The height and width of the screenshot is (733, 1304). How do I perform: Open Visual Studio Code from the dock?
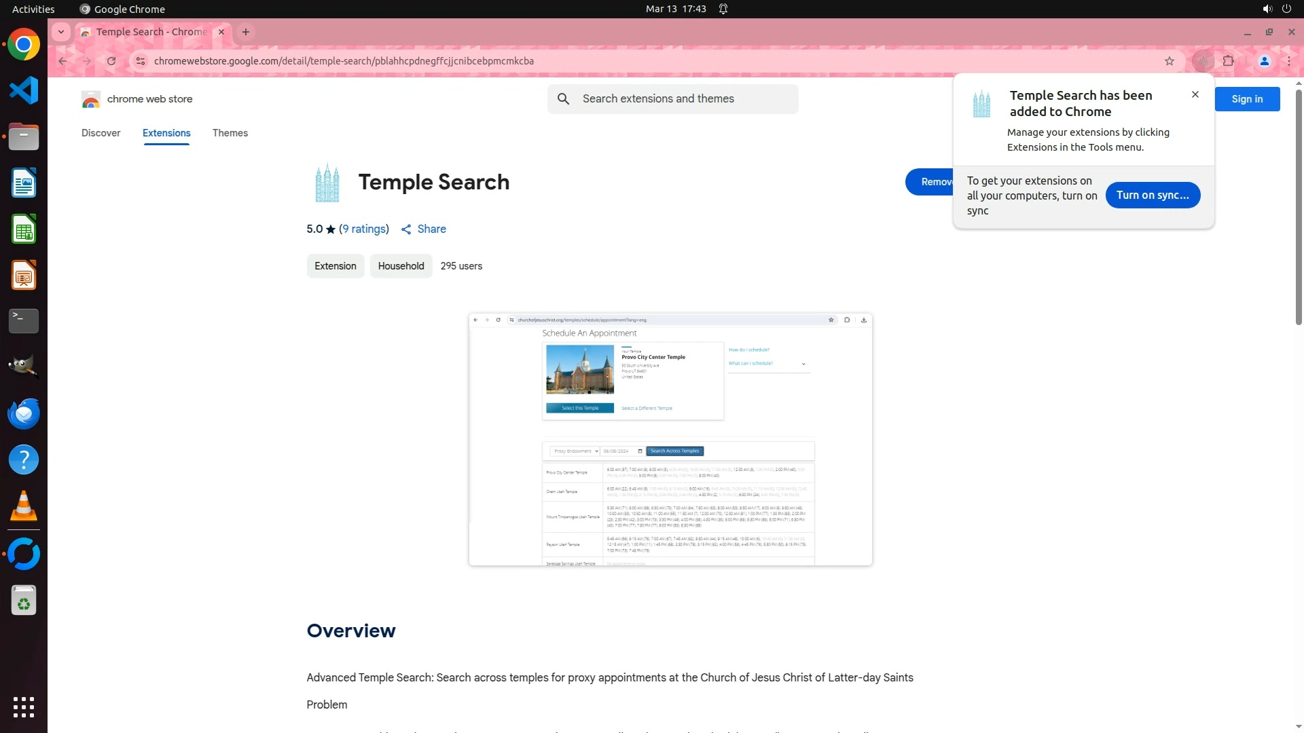tap(24, 90)
